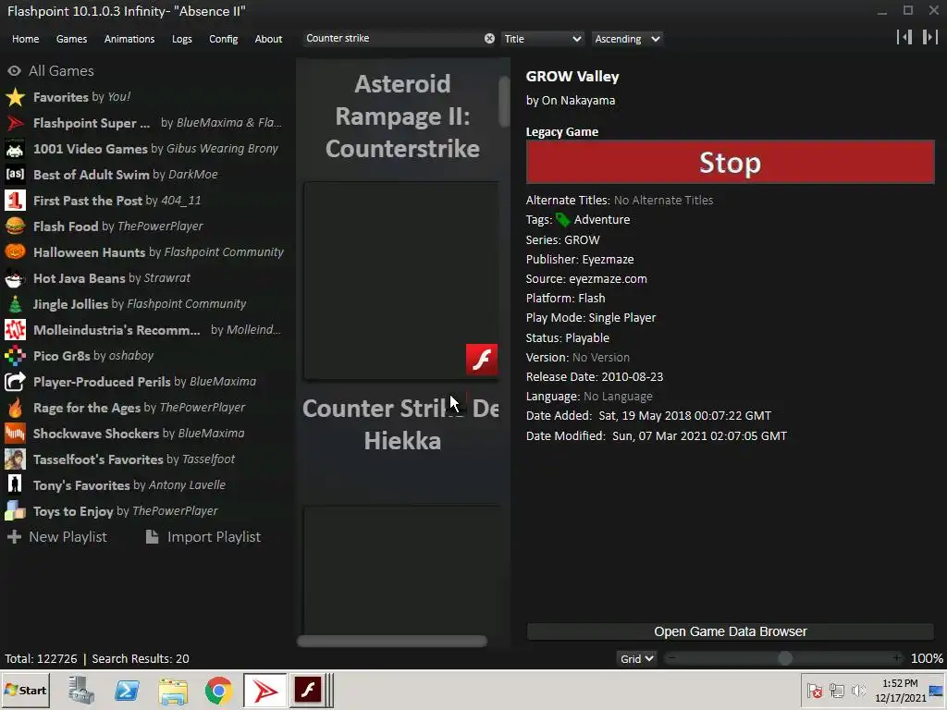This screenshot has height=710, width=947.
Task: Click the Player-Produced Perils share icon
Action: coord(15,382)
